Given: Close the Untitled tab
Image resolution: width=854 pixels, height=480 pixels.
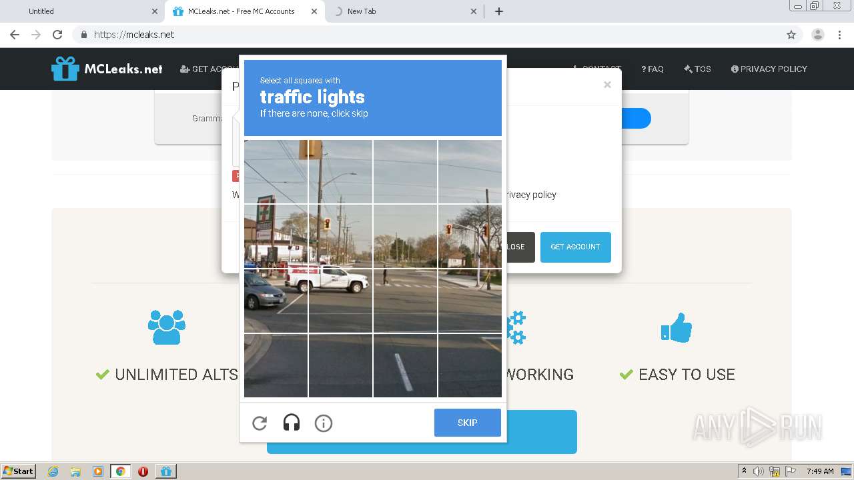Looking at the screenshot, I should [x=155, y=11].
